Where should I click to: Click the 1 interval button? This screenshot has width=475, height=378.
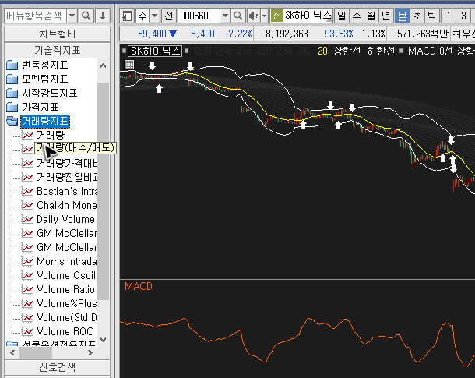449,16
